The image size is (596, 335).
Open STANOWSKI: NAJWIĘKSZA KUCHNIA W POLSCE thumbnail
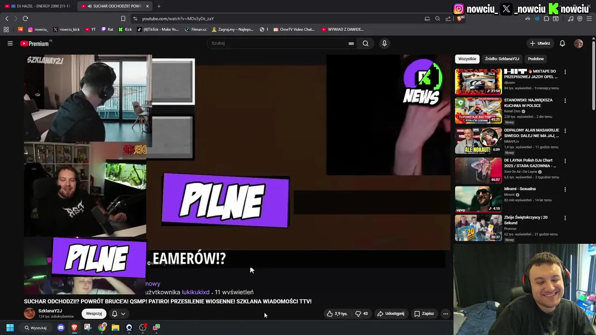pyautogui.click(x=478, y=110)
